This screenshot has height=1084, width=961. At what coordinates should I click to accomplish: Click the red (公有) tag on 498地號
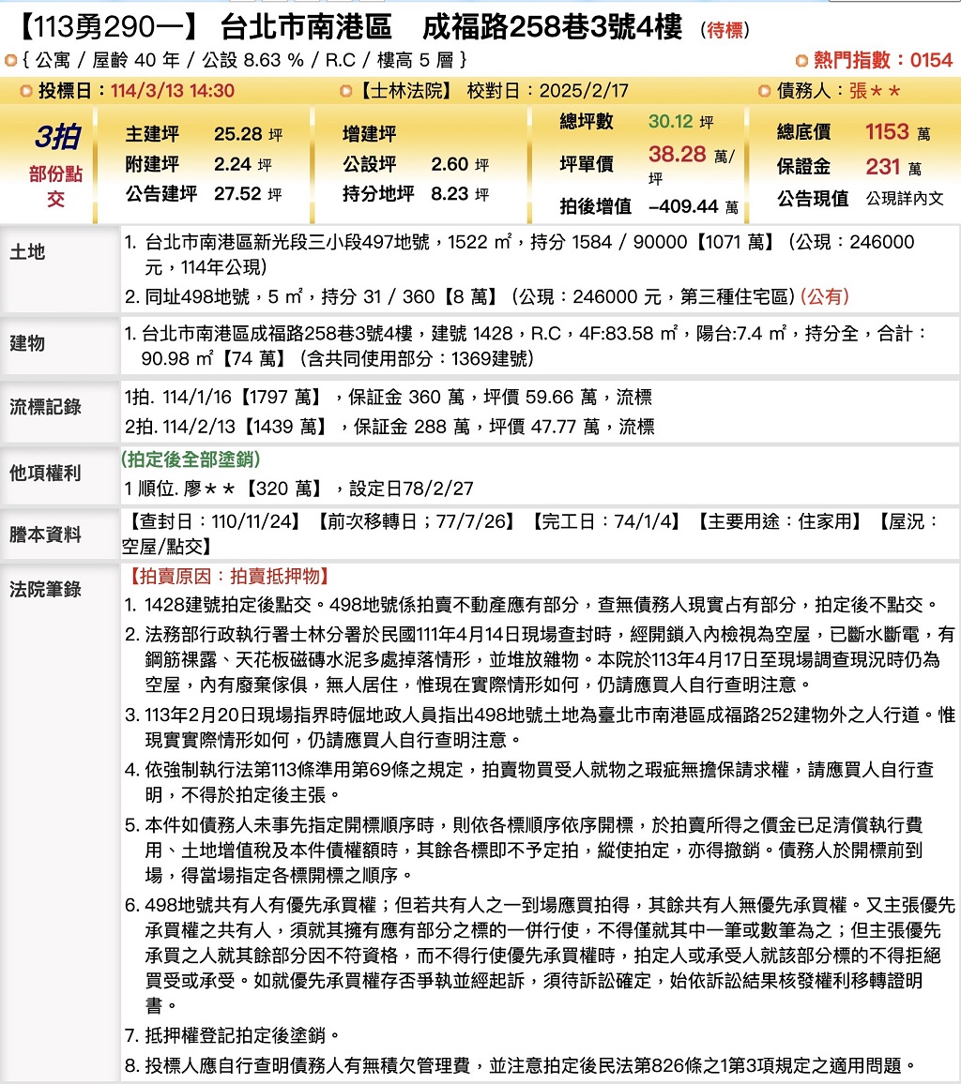pos(825,297)
